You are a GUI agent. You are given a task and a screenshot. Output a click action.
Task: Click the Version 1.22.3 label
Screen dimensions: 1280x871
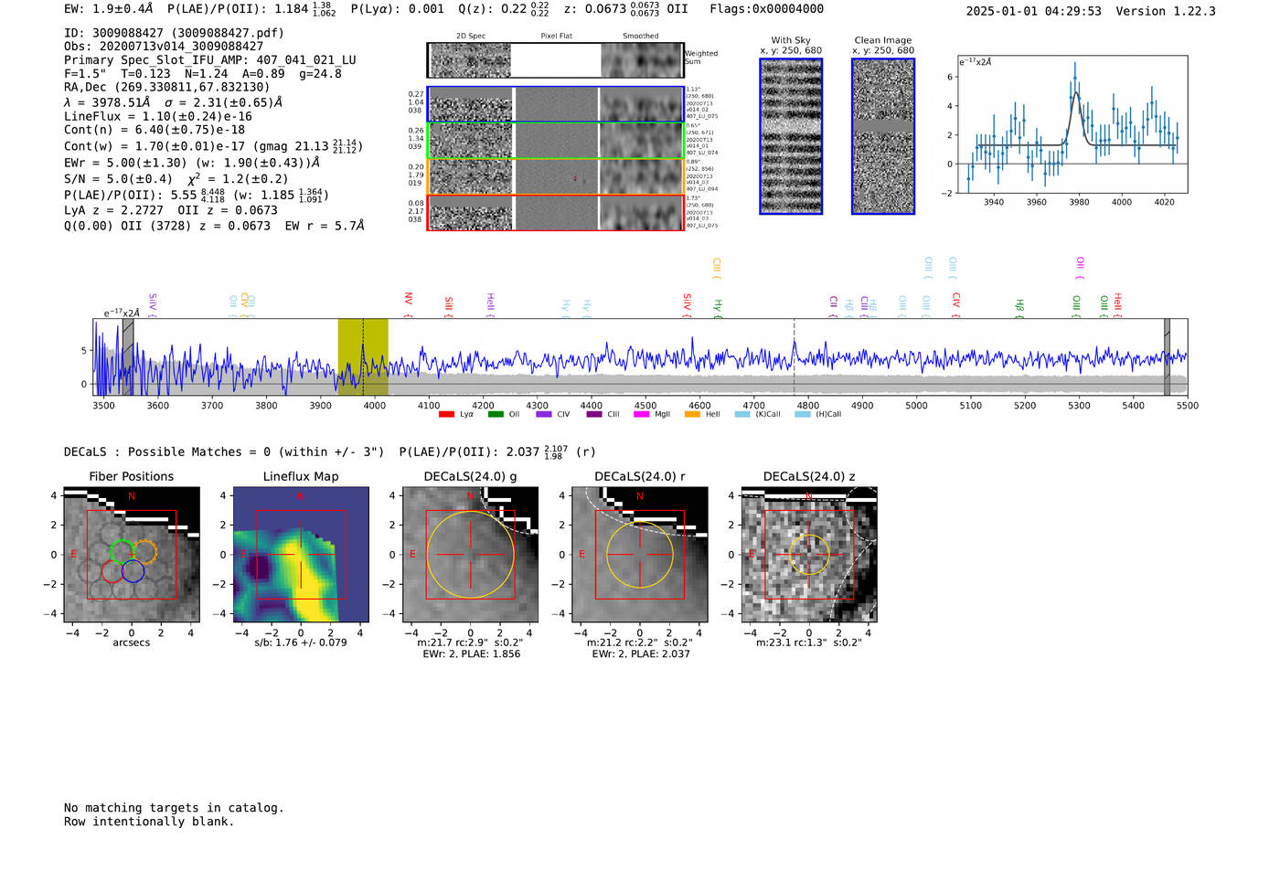tap(1166, 11)
